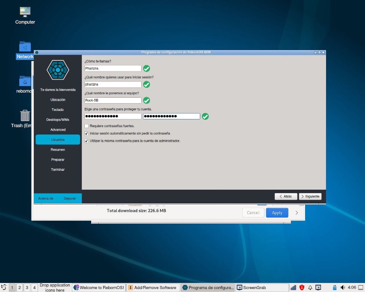Go to Te damos la bienvenida step
Screen dimensions: 365x292
pos(58,89)
